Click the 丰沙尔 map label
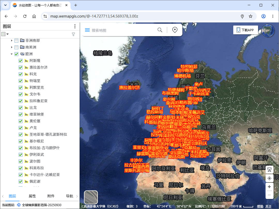The height and width of the screenshot is (209, 279). point(136,160)
